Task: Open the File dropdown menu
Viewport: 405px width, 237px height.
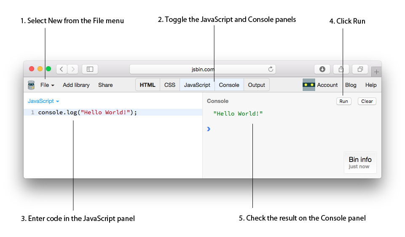Action: [47, 85]
